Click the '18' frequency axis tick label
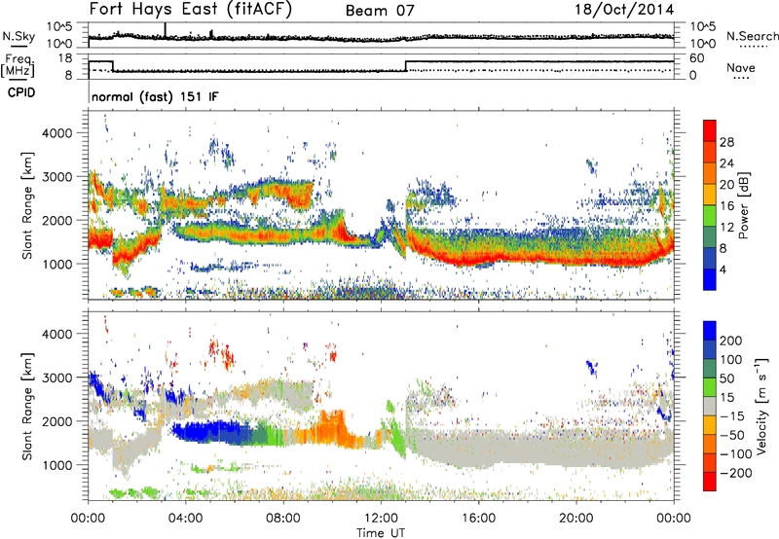779x539 pixels. [x=64, y=58]
